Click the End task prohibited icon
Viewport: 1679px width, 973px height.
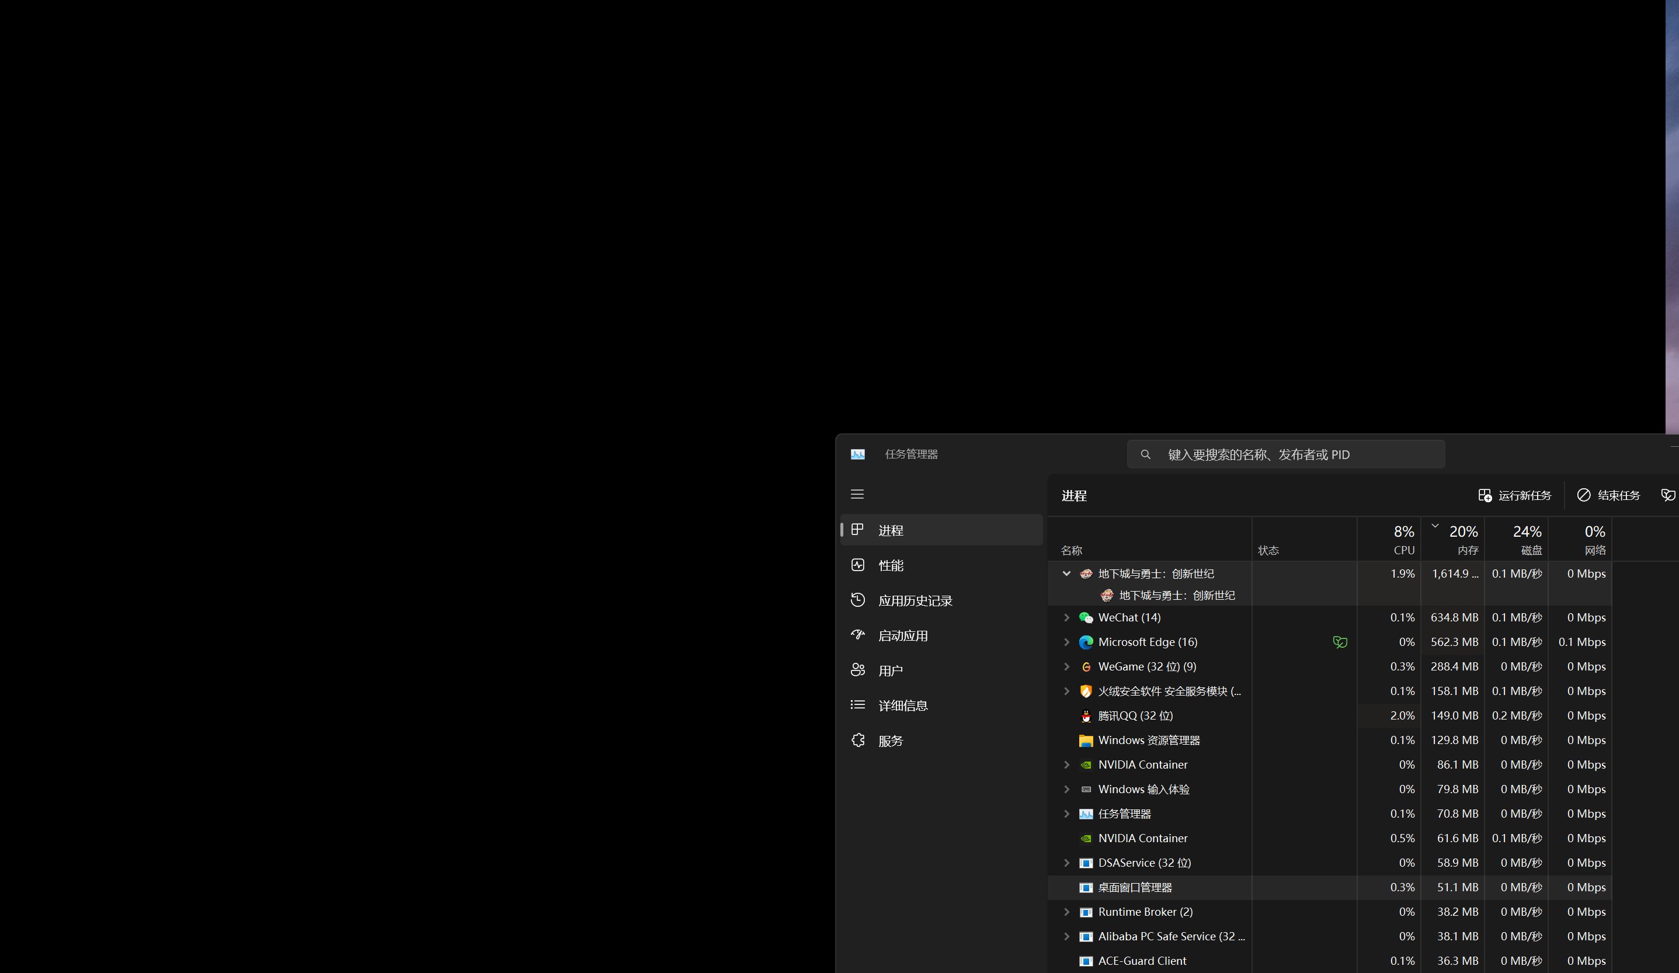[x=1583, y=495]
